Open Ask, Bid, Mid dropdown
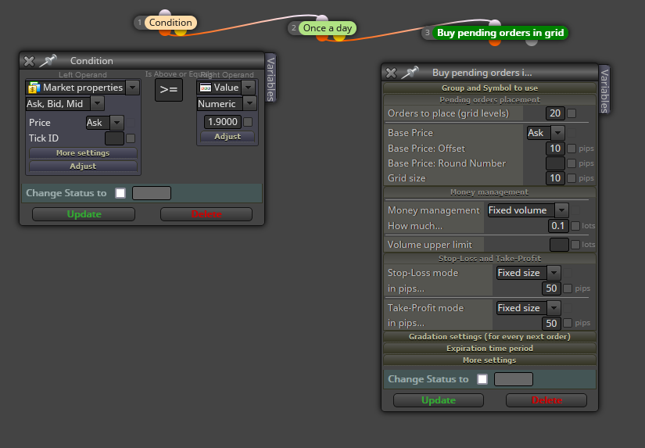Screen dimensions: 645x448 click(98, 104)
